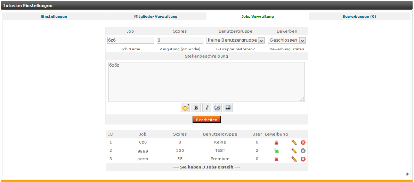Viewport: 414px width, 182px height.
Task: Click the 'Bewerbung' column header in jobs table
Action: coord(276,134)
